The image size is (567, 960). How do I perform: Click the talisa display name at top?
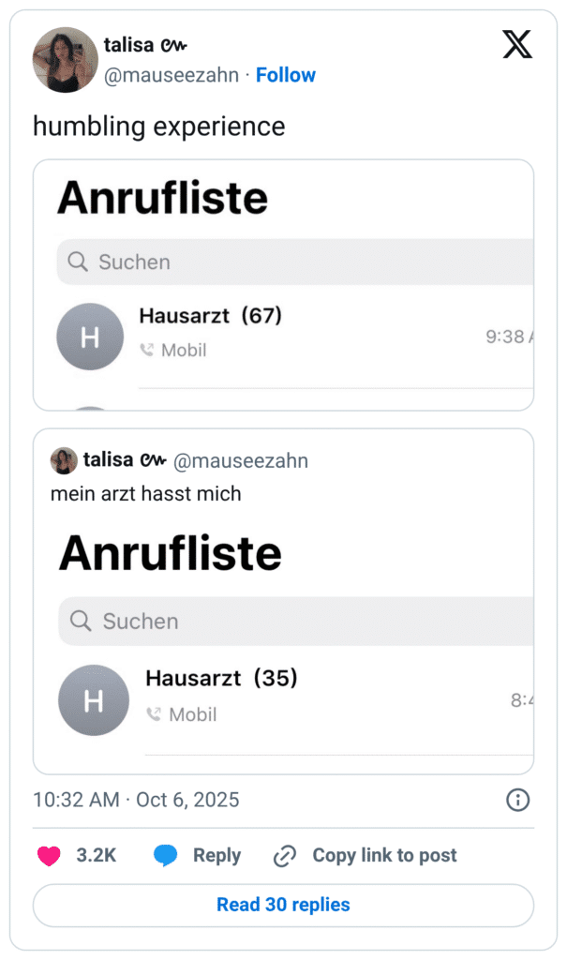pyautogui.click(x=131, y=45)
